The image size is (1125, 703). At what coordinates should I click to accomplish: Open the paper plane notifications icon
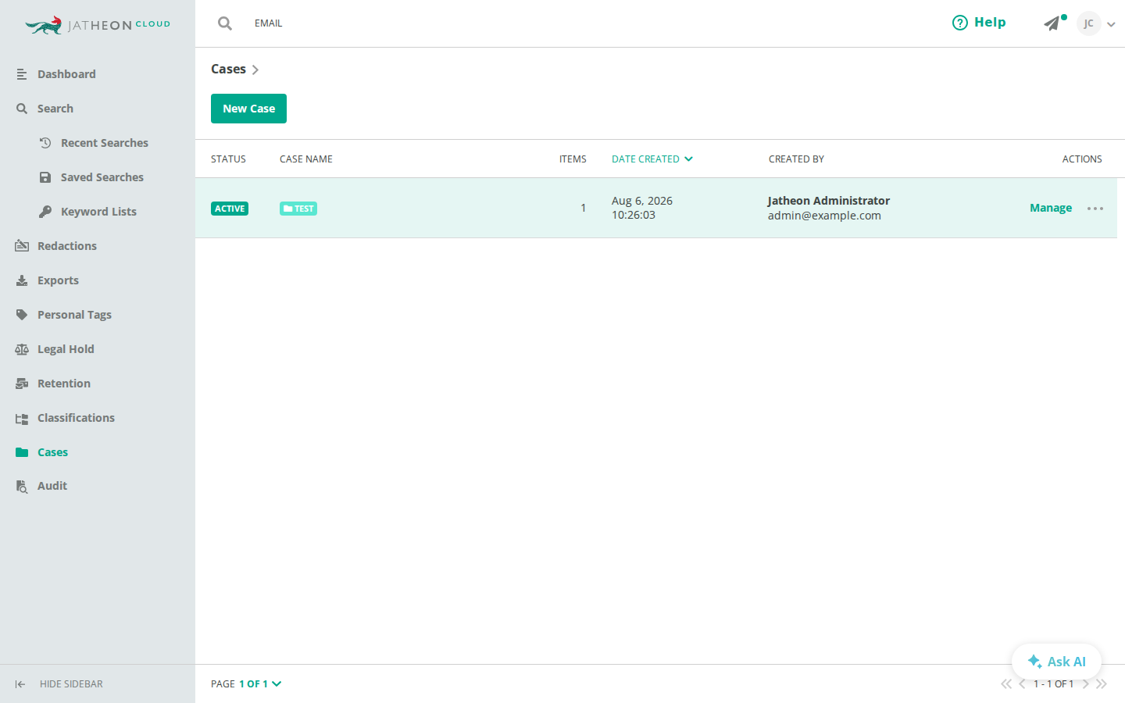pos(1053,23)
